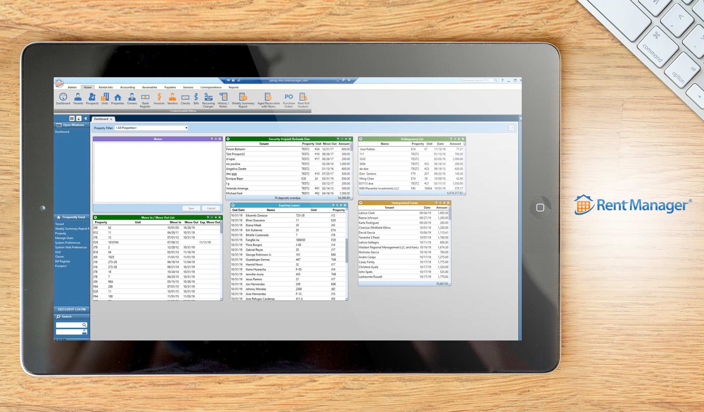
Task: Click the Save button in Notes
Action: pos(191,208)
